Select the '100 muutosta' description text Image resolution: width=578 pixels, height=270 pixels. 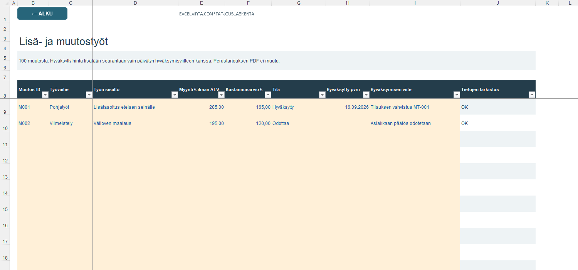(149, 61)
